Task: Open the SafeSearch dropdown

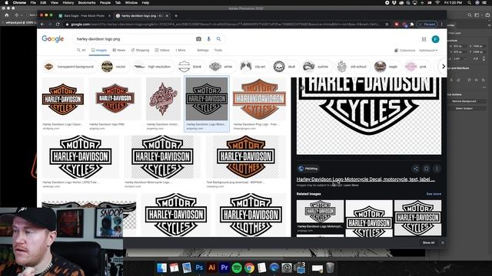Action: pyautogui.click(x=428, y=51)
